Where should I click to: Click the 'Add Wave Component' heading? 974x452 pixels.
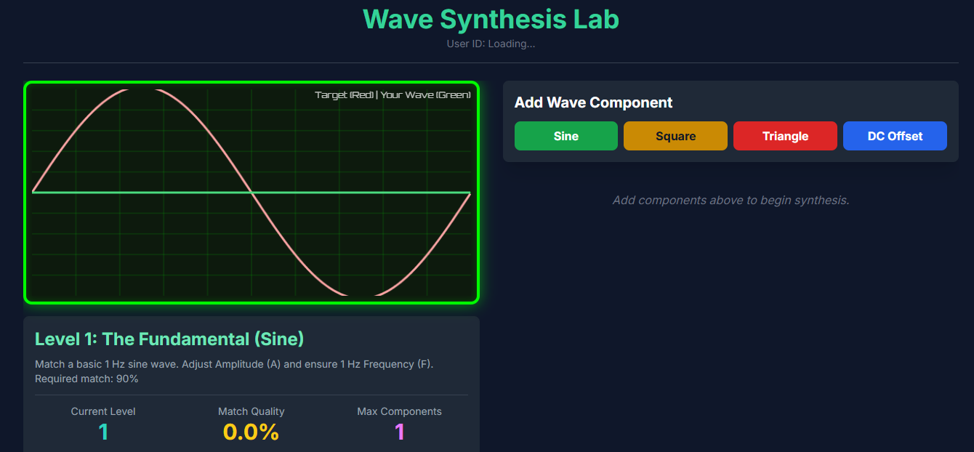594,102
